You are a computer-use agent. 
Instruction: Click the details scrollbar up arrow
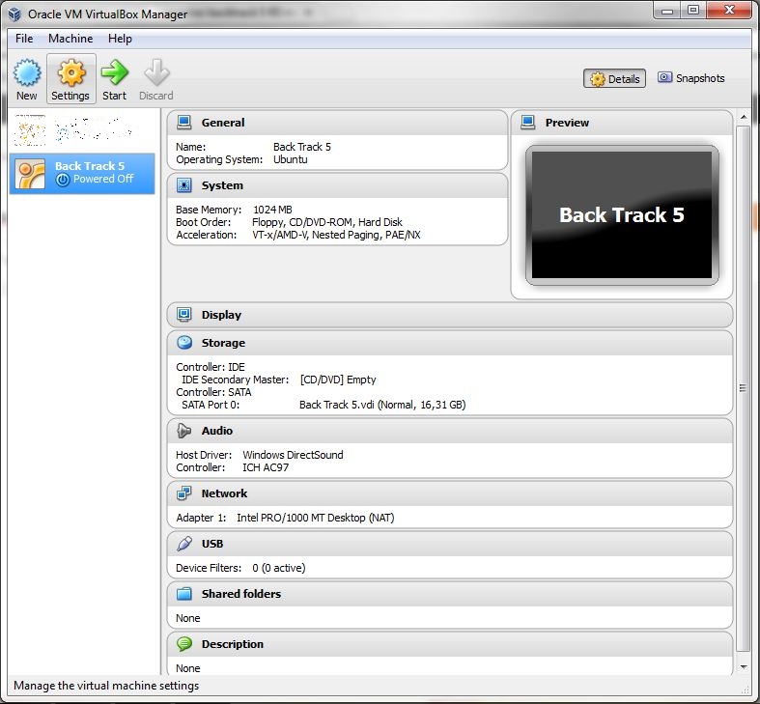tap(744, 117)
